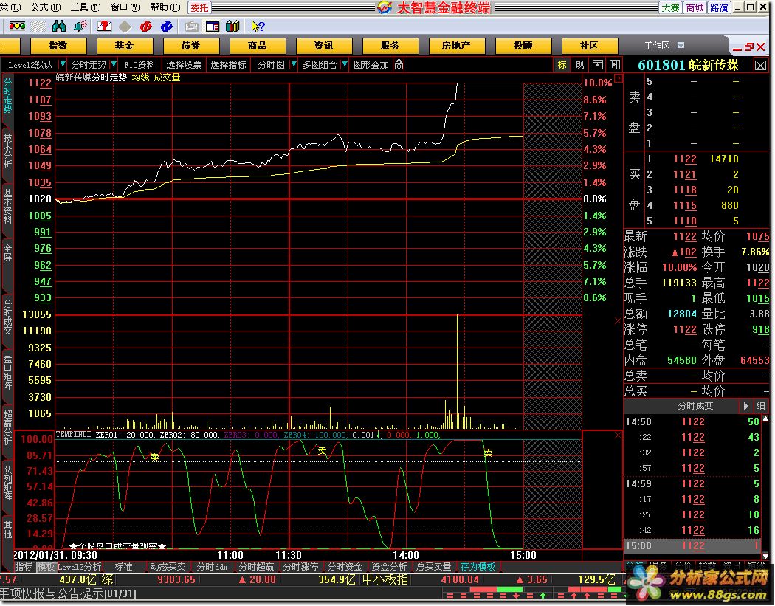Open the 投顾 yellow tab
775x606 pixels.
(523, 46)
